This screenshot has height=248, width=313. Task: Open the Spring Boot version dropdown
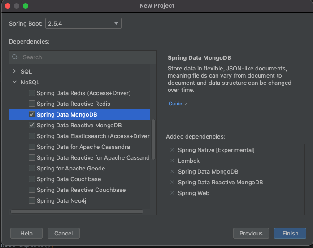tap(83, 23)
